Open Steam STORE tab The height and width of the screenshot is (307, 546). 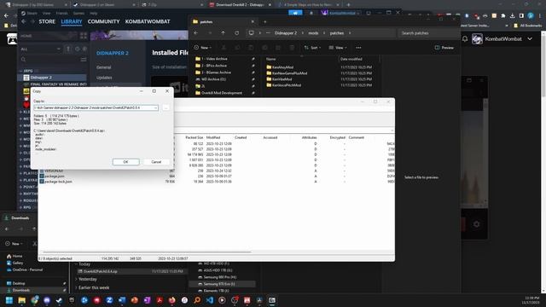coord(47,21)
